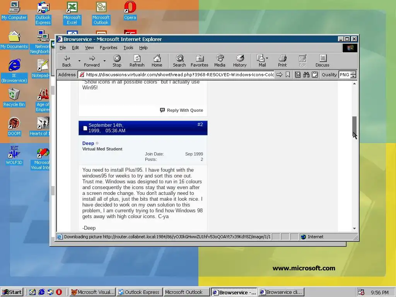Switch to Microsoft Visual taskbar button

[92, 292]
